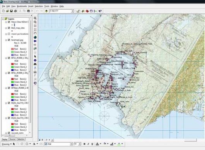Click the Save document icon
Viewport: 205px width, 150px height.
tap(11, 11)
